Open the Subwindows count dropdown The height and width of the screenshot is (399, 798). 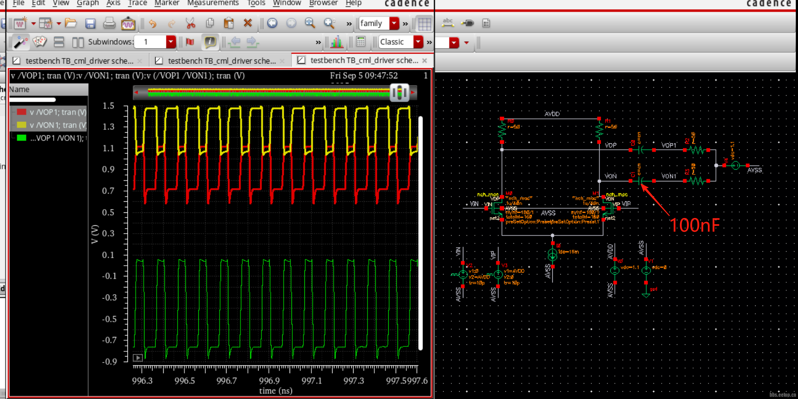(171, 42)
